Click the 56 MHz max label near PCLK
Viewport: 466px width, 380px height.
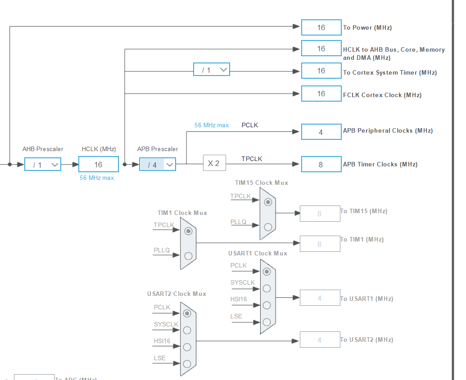click(x=212, y=125)
